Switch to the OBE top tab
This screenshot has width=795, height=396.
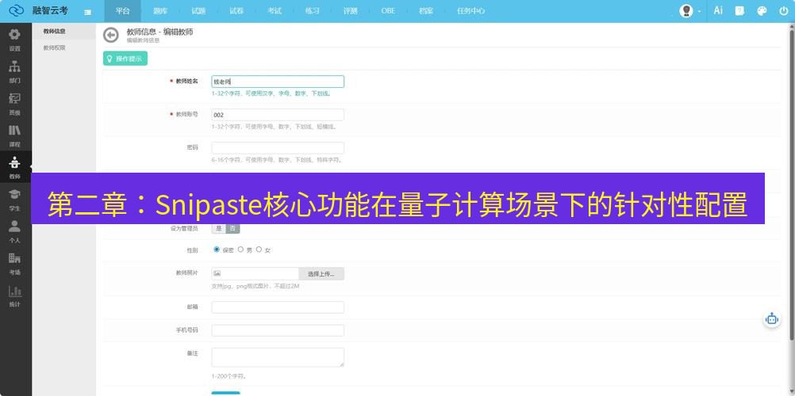(x=388, y=11)
